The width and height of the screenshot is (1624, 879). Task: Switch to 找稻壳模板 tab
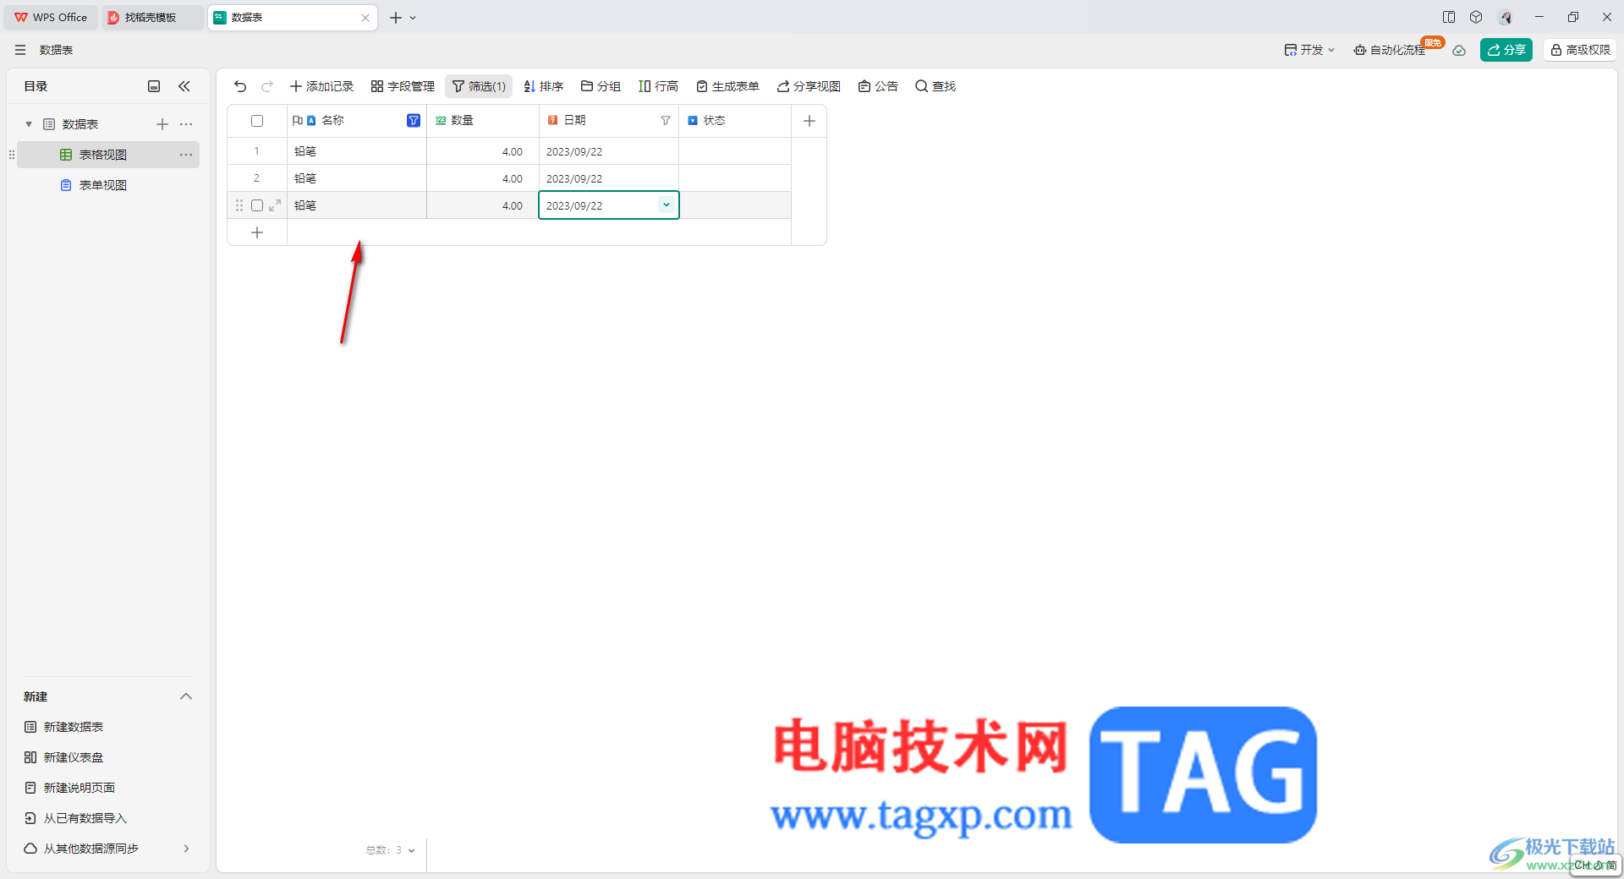[152, 17]
